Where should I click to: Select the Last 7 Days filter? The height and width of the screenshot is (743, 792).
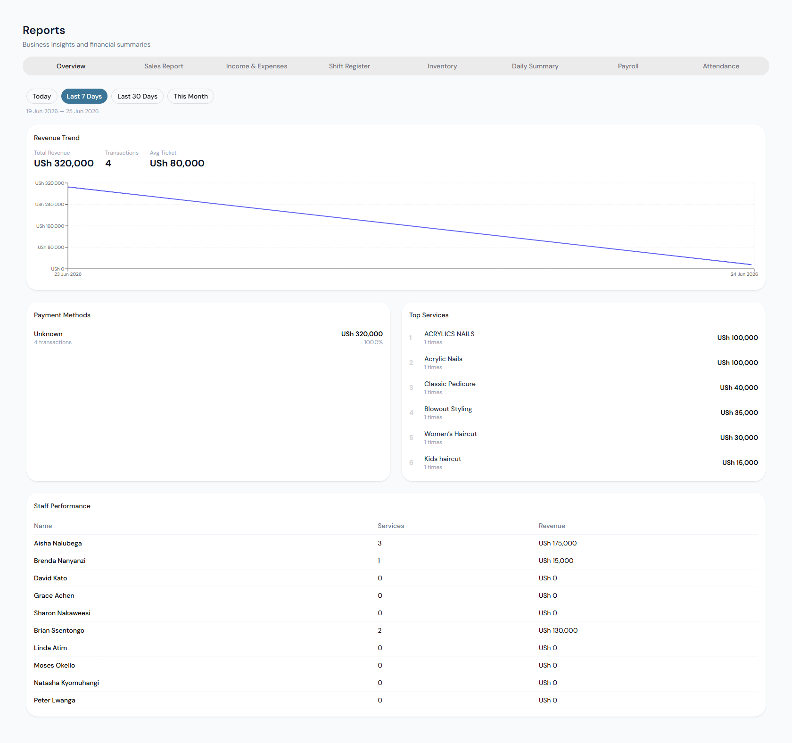pyautogui.click(x=84, y=96)
